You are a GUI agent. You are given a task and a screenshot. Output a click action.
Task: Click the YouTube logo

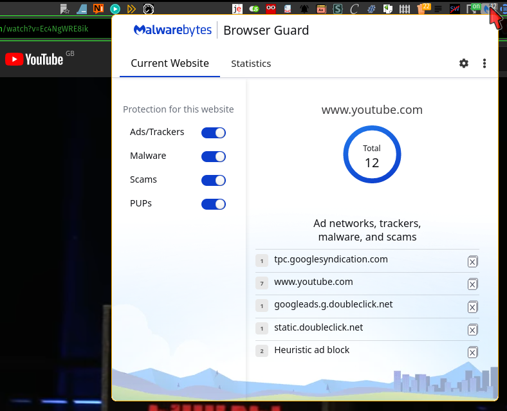[34, 60]
